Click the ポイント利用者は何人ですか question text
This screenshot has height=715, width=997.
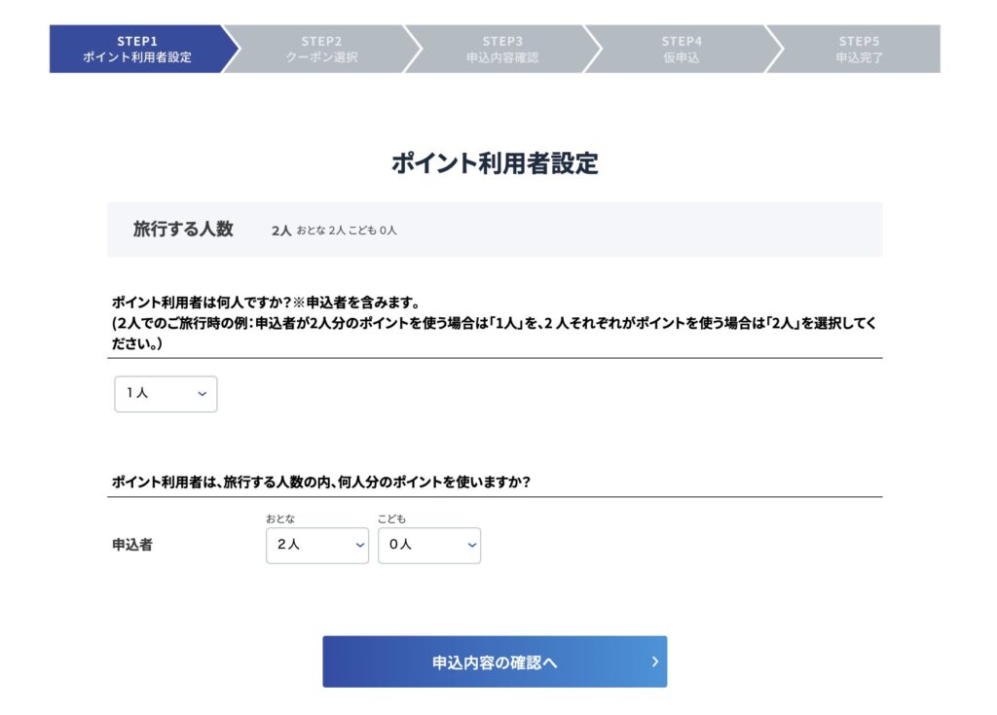(x=265, y=303)
